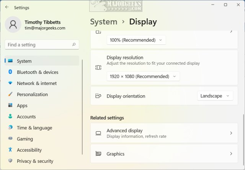Click the Time & language globe icon
This screenshot has width=245, height=170.
(x=10, y=127)
